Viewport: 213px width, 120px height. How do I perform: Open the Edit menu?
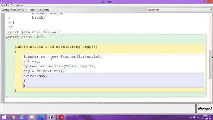pos(8,5)
